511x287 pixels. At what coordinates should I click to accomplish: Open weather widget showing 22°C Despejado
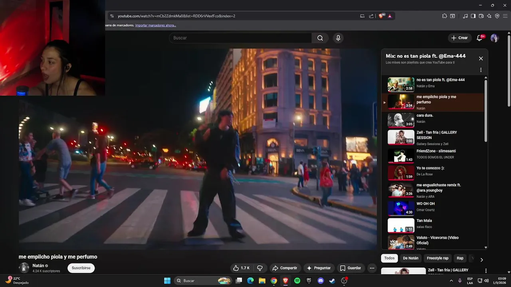point(17,281)
